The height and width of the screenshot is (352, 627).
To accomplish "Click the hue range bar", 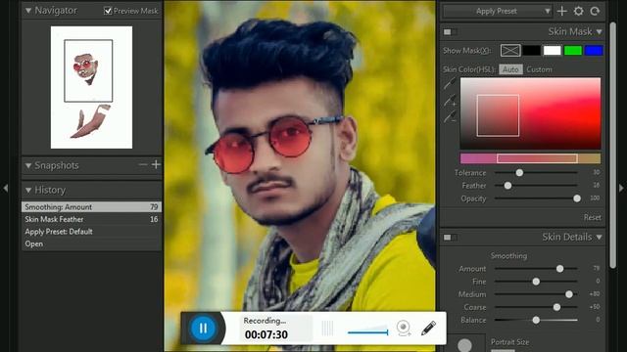I will (531, 158).
